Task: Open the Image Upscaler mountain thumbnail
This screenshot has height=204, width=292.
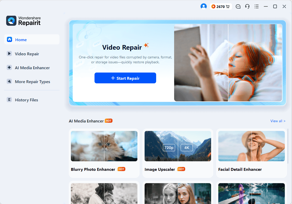Action: click(178, 146)
